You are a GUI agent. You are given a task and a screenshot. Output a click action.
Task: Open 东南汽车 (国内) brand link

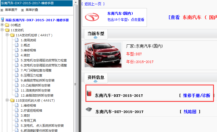(120, 13)
